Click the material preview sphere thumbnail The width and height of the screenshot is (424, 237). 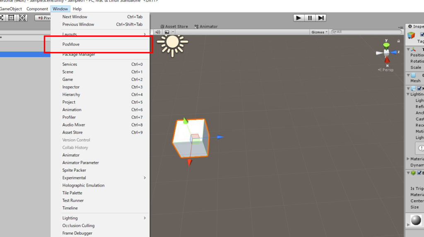[416, 220]
